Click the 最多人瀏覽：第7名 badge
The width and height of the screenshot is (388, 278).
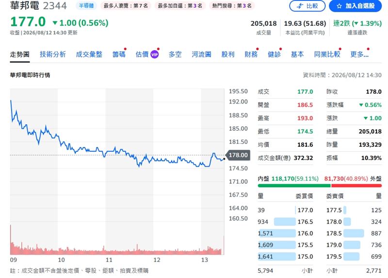[x=126, y=5]
